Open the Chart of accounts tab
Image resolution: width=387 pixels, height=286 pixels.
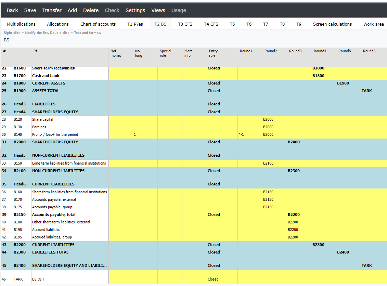click(98, 24)
